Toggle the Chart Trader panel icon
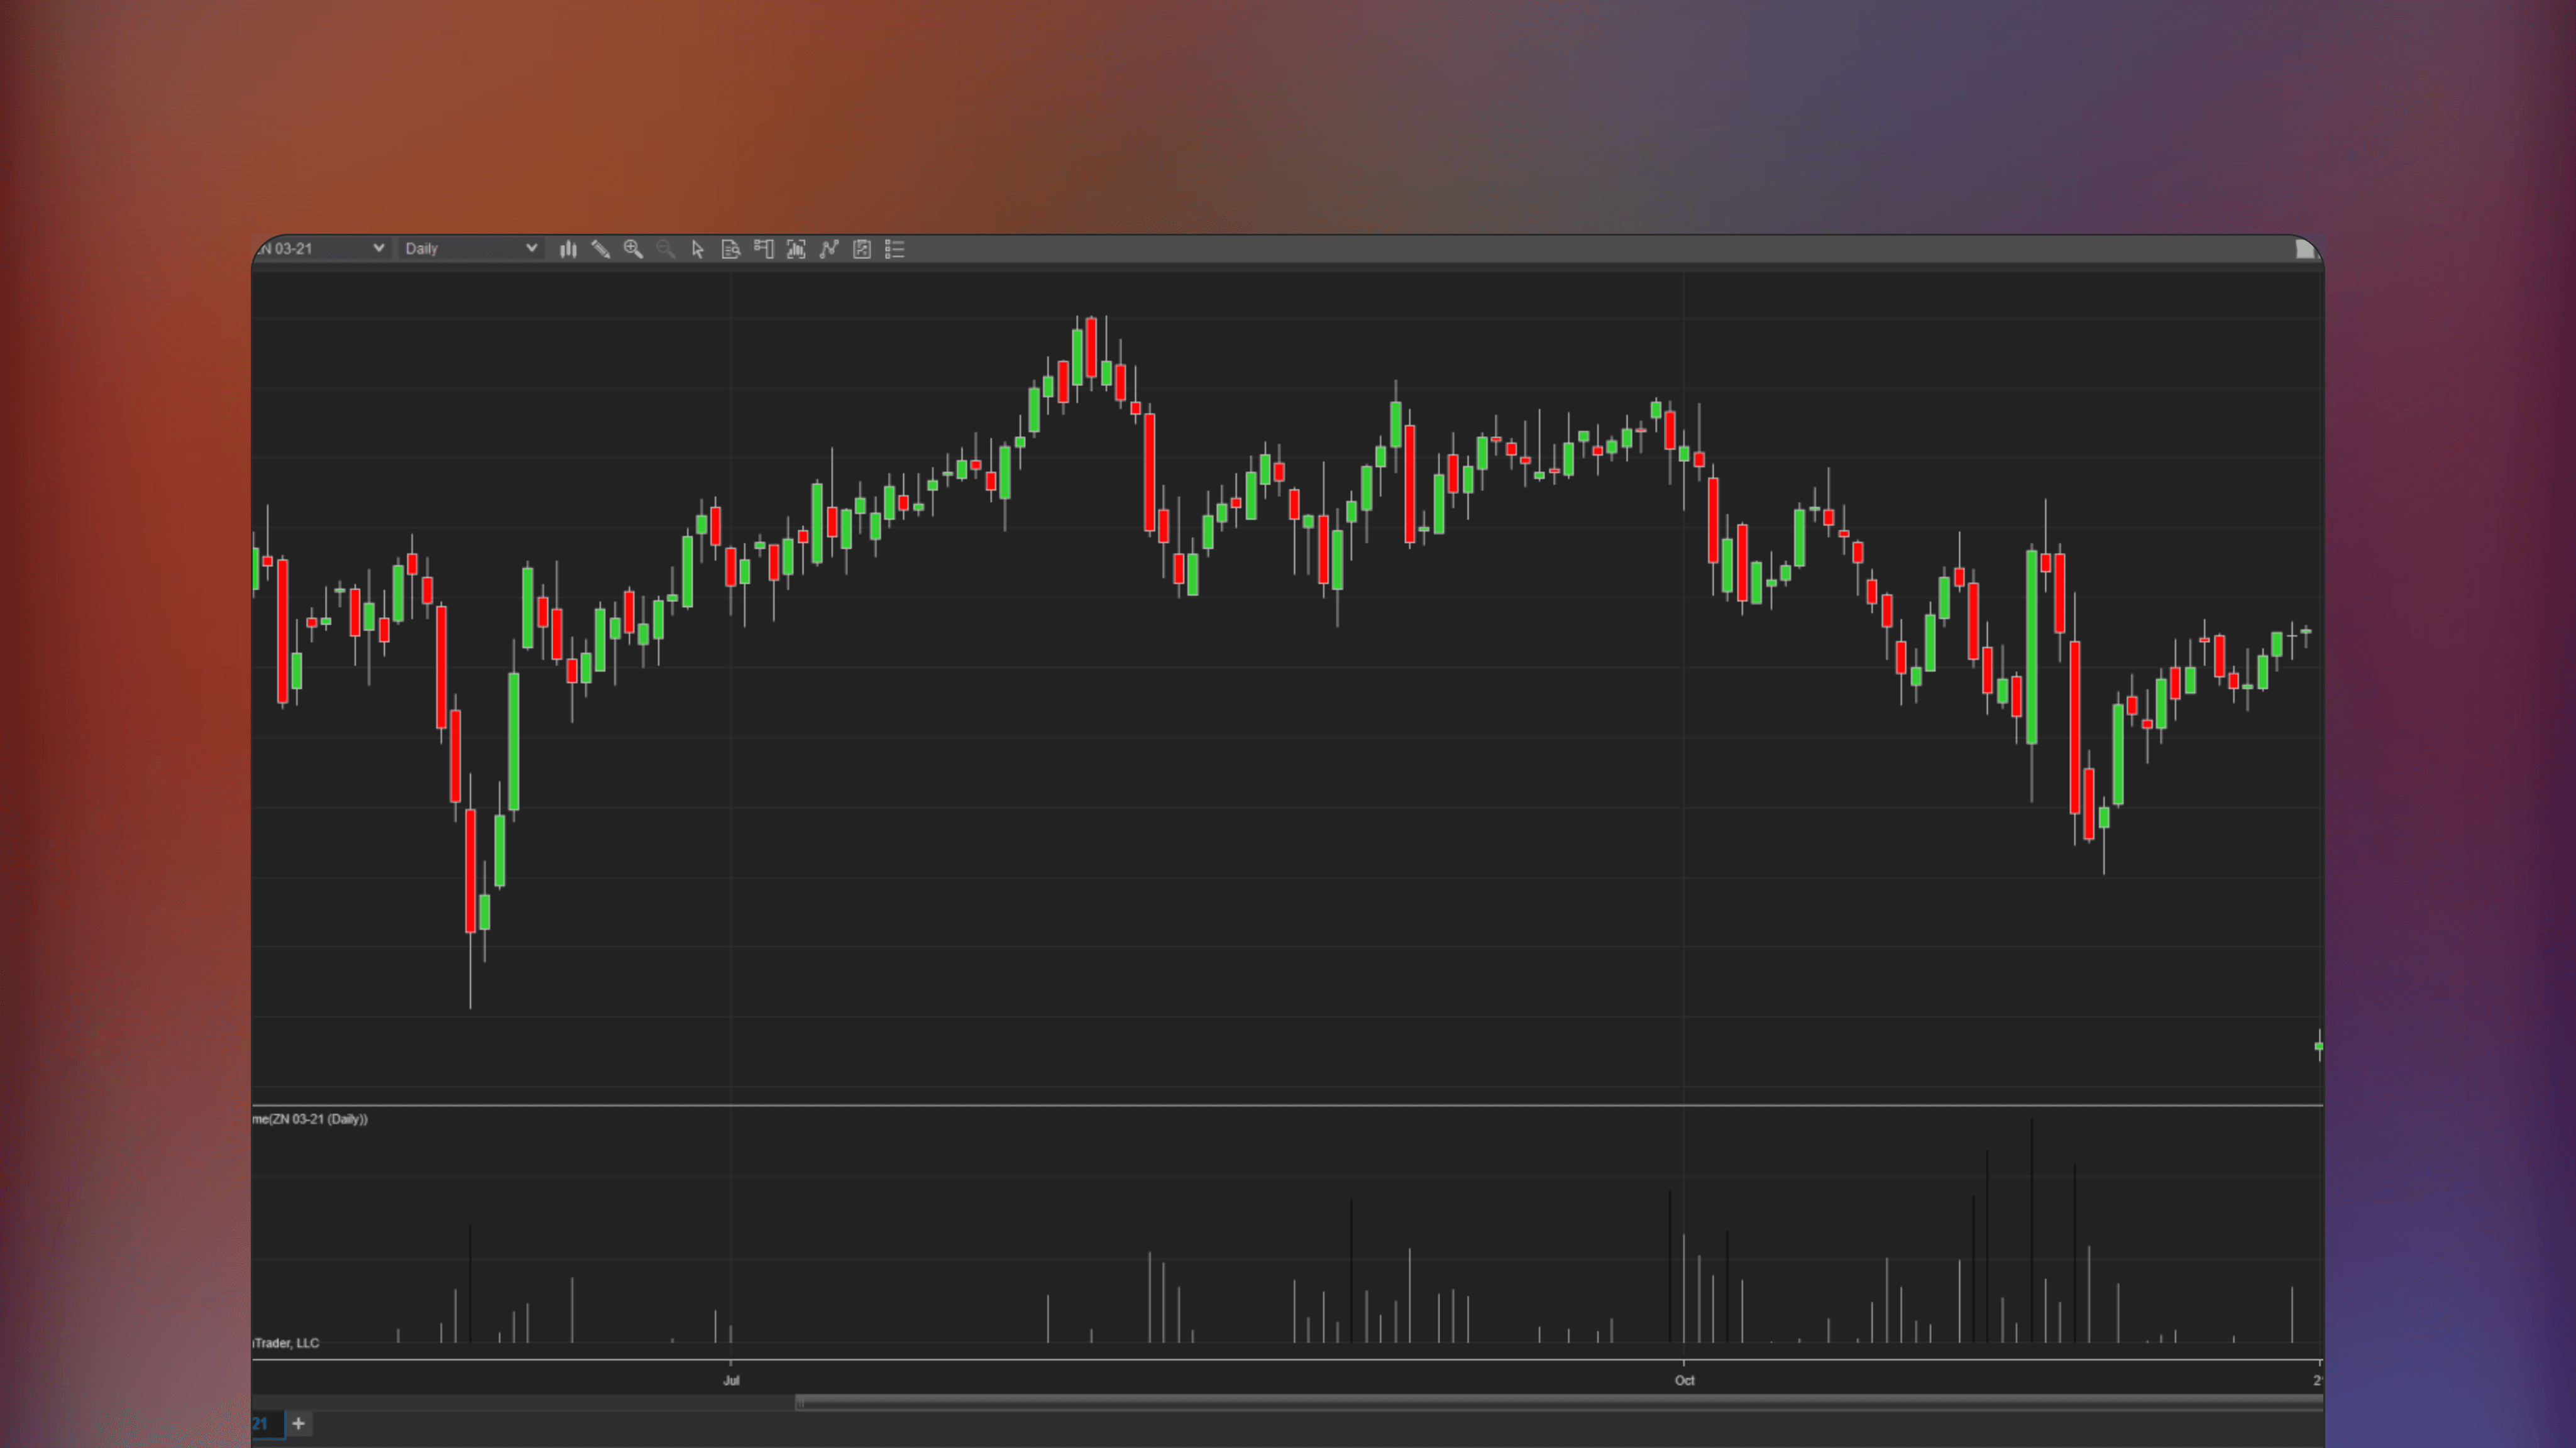The image size is (2576, 1448). click(763, 249)
